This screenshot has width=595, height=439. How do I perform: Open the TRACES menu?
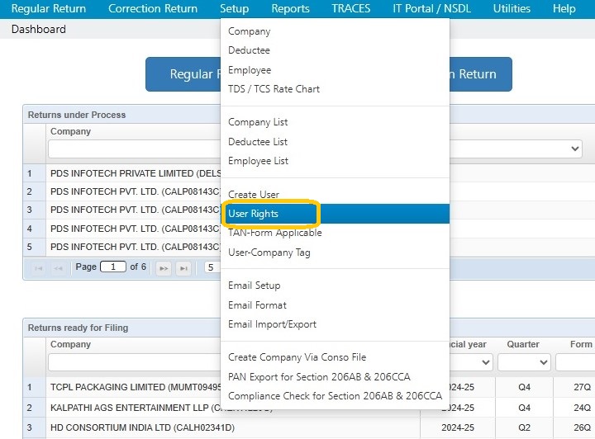coord(351,9)
